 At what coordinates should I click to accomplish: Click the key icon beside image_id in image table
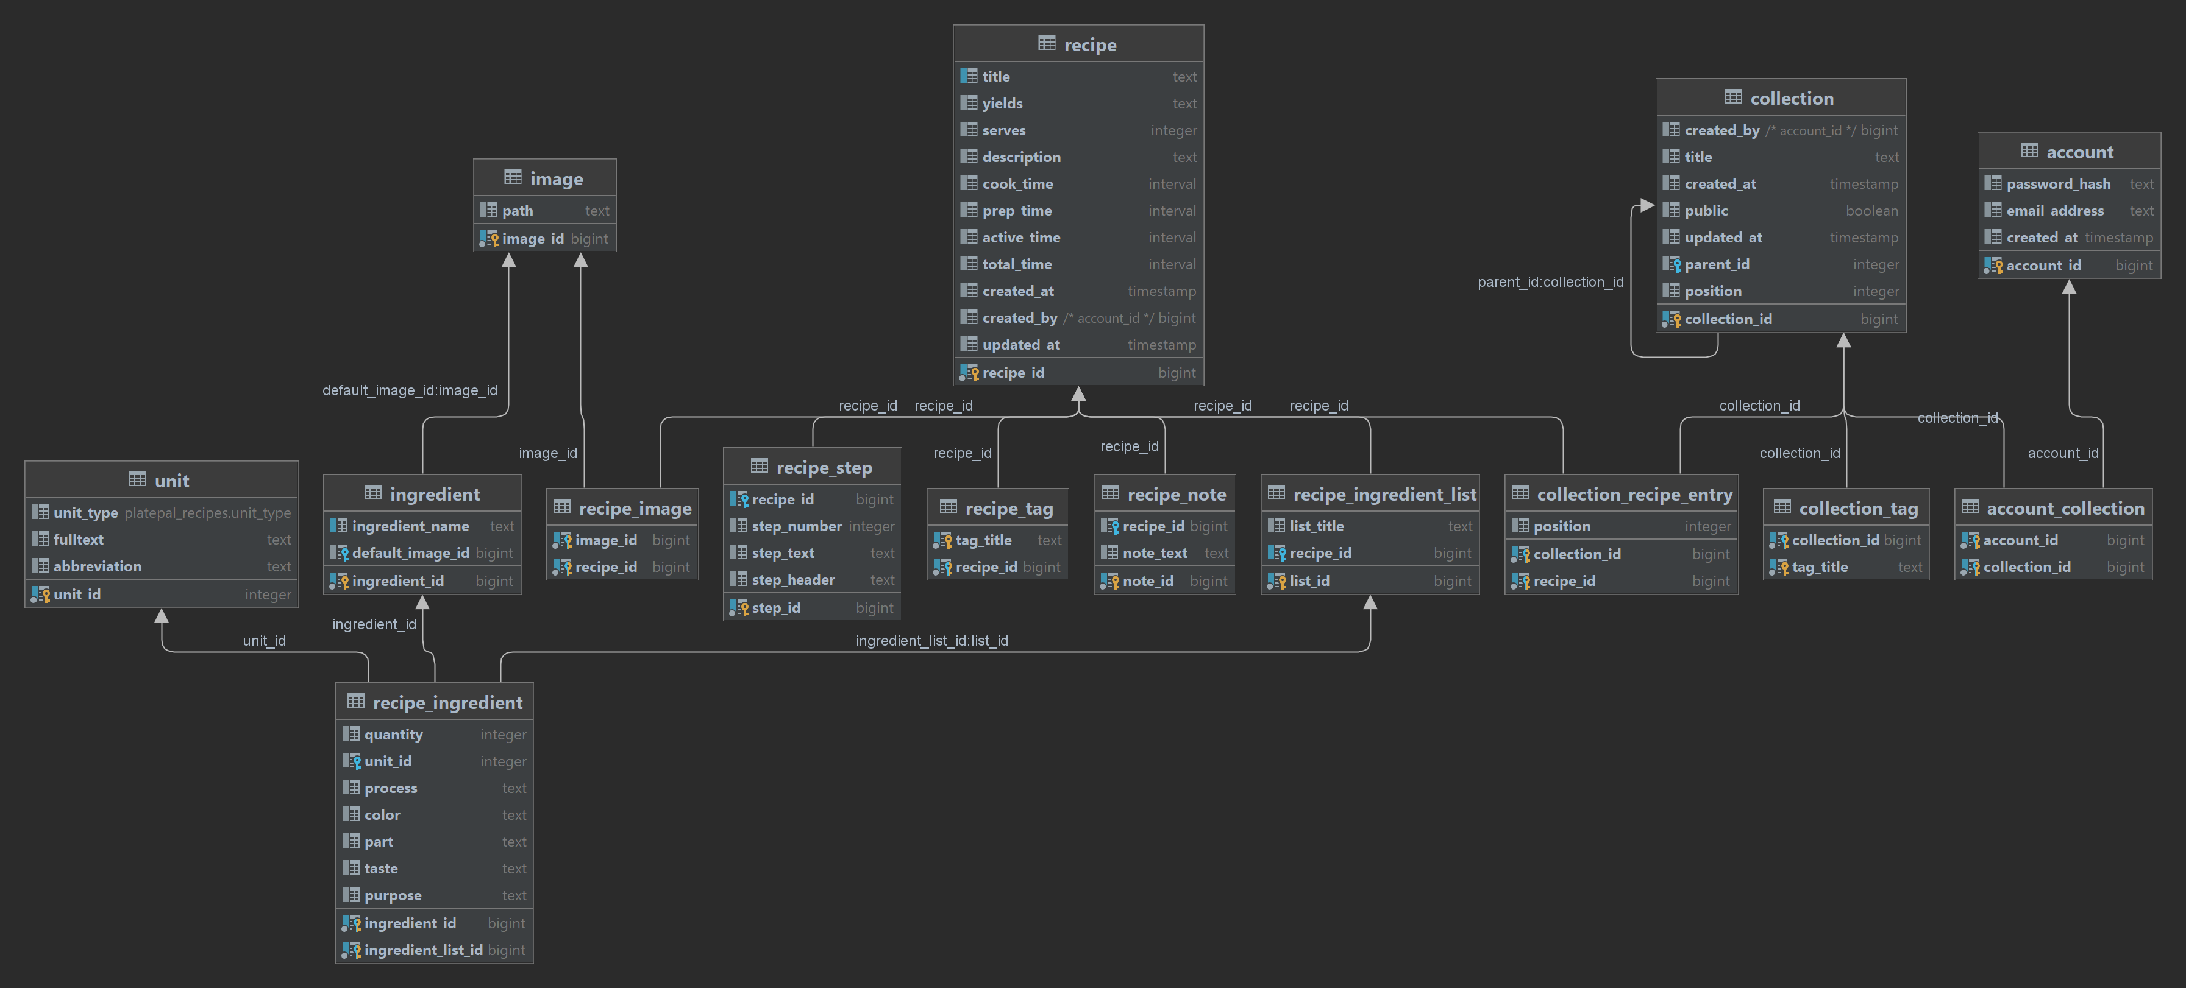[488, 238]
